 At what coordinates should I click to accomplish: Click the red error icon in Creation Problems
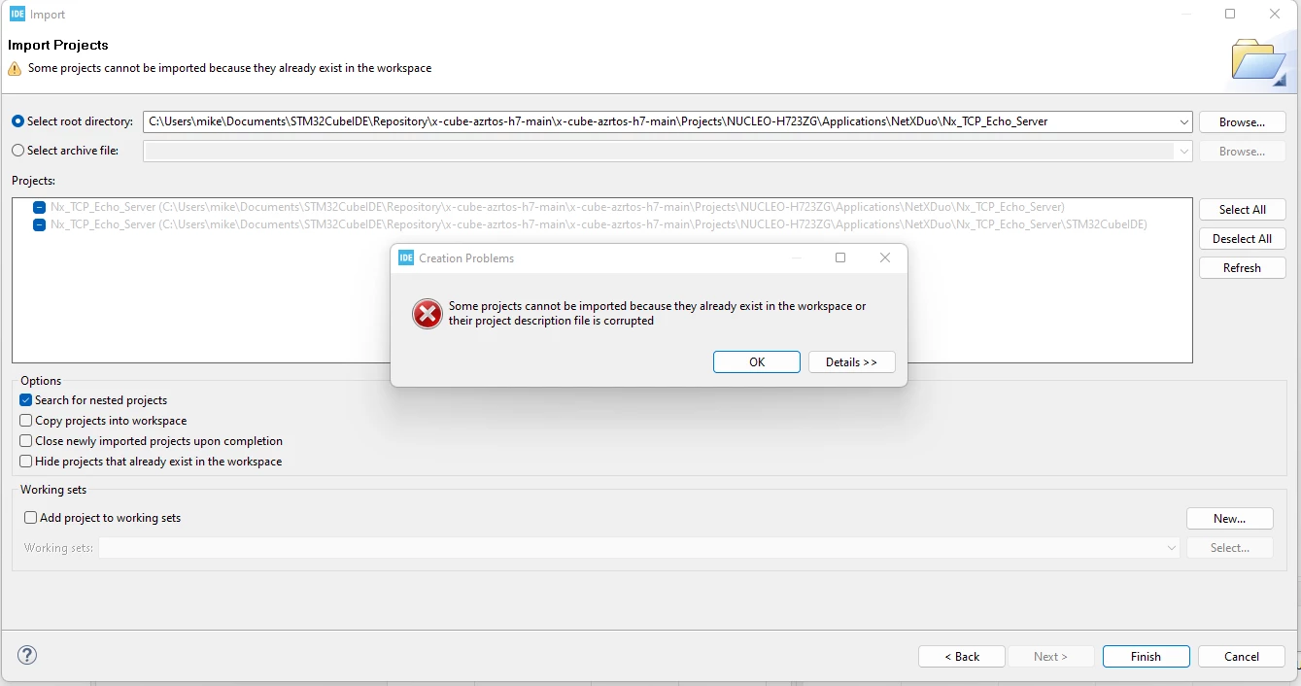click(428, 314)
